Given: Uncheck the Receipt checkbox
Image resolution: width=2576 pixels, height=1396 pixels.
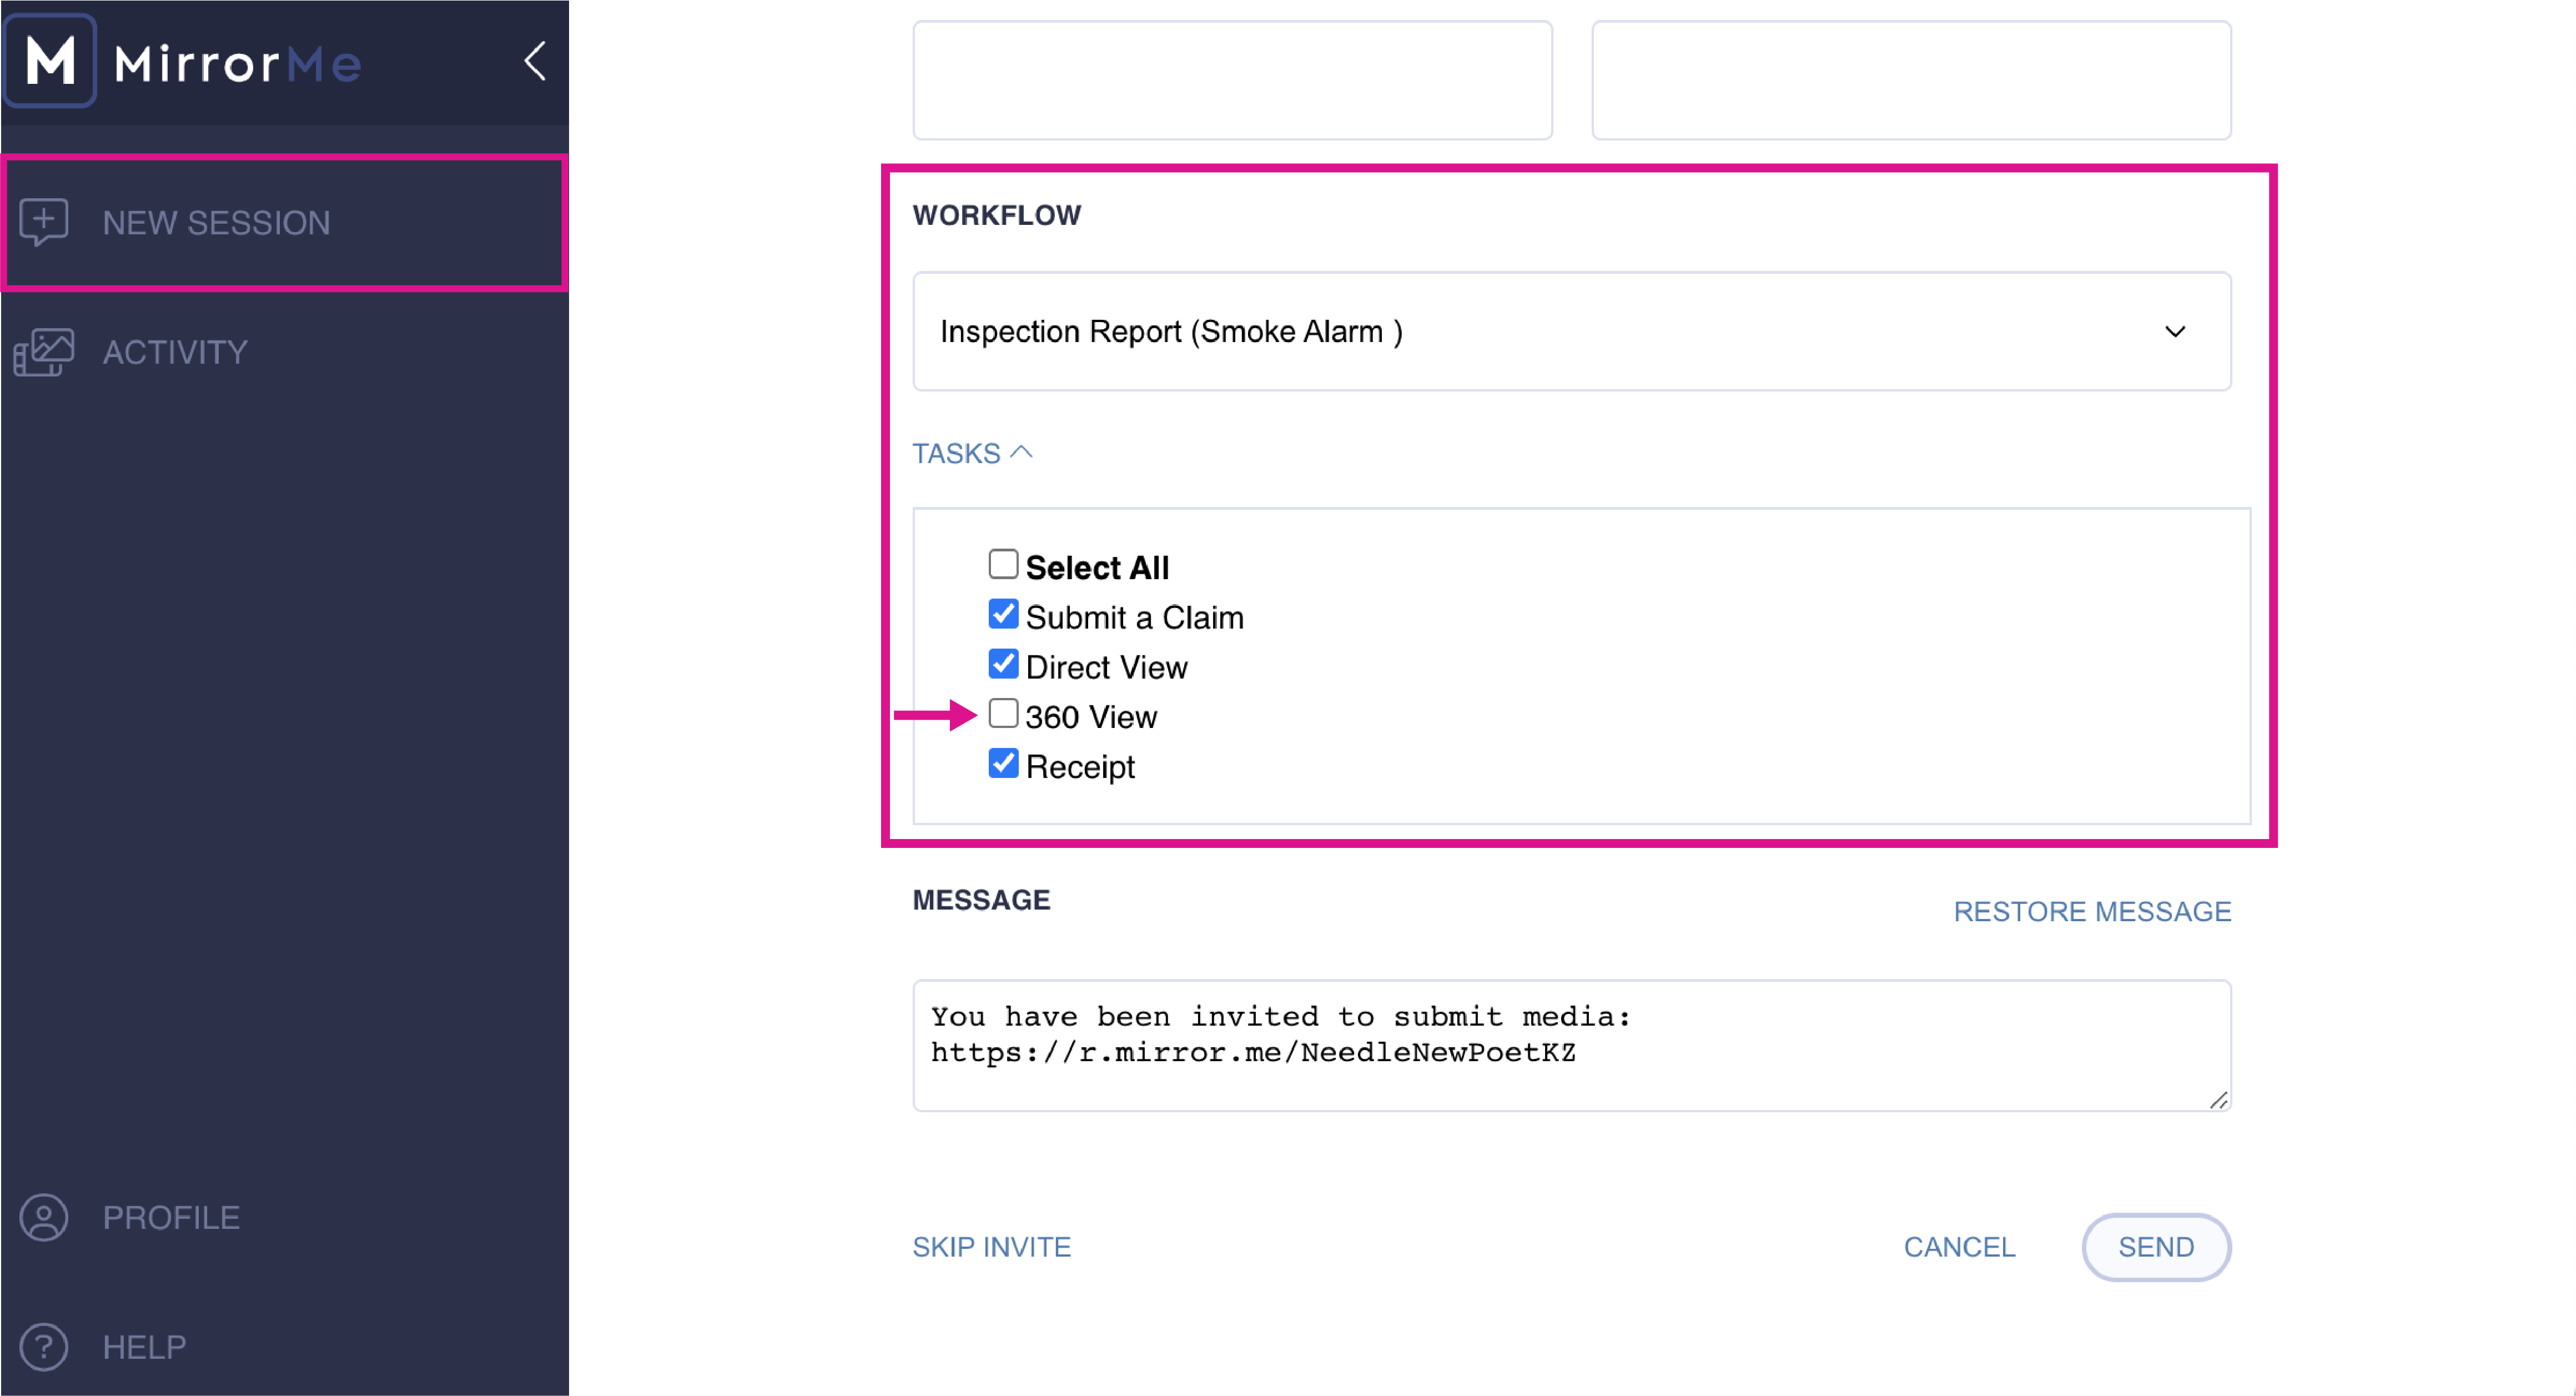Looking at the screenshot, I should pyautogui.click(x=1003, y=764).
